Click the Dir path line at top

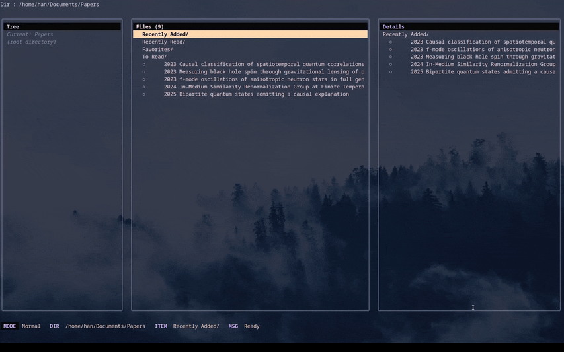tap(50, 5)
